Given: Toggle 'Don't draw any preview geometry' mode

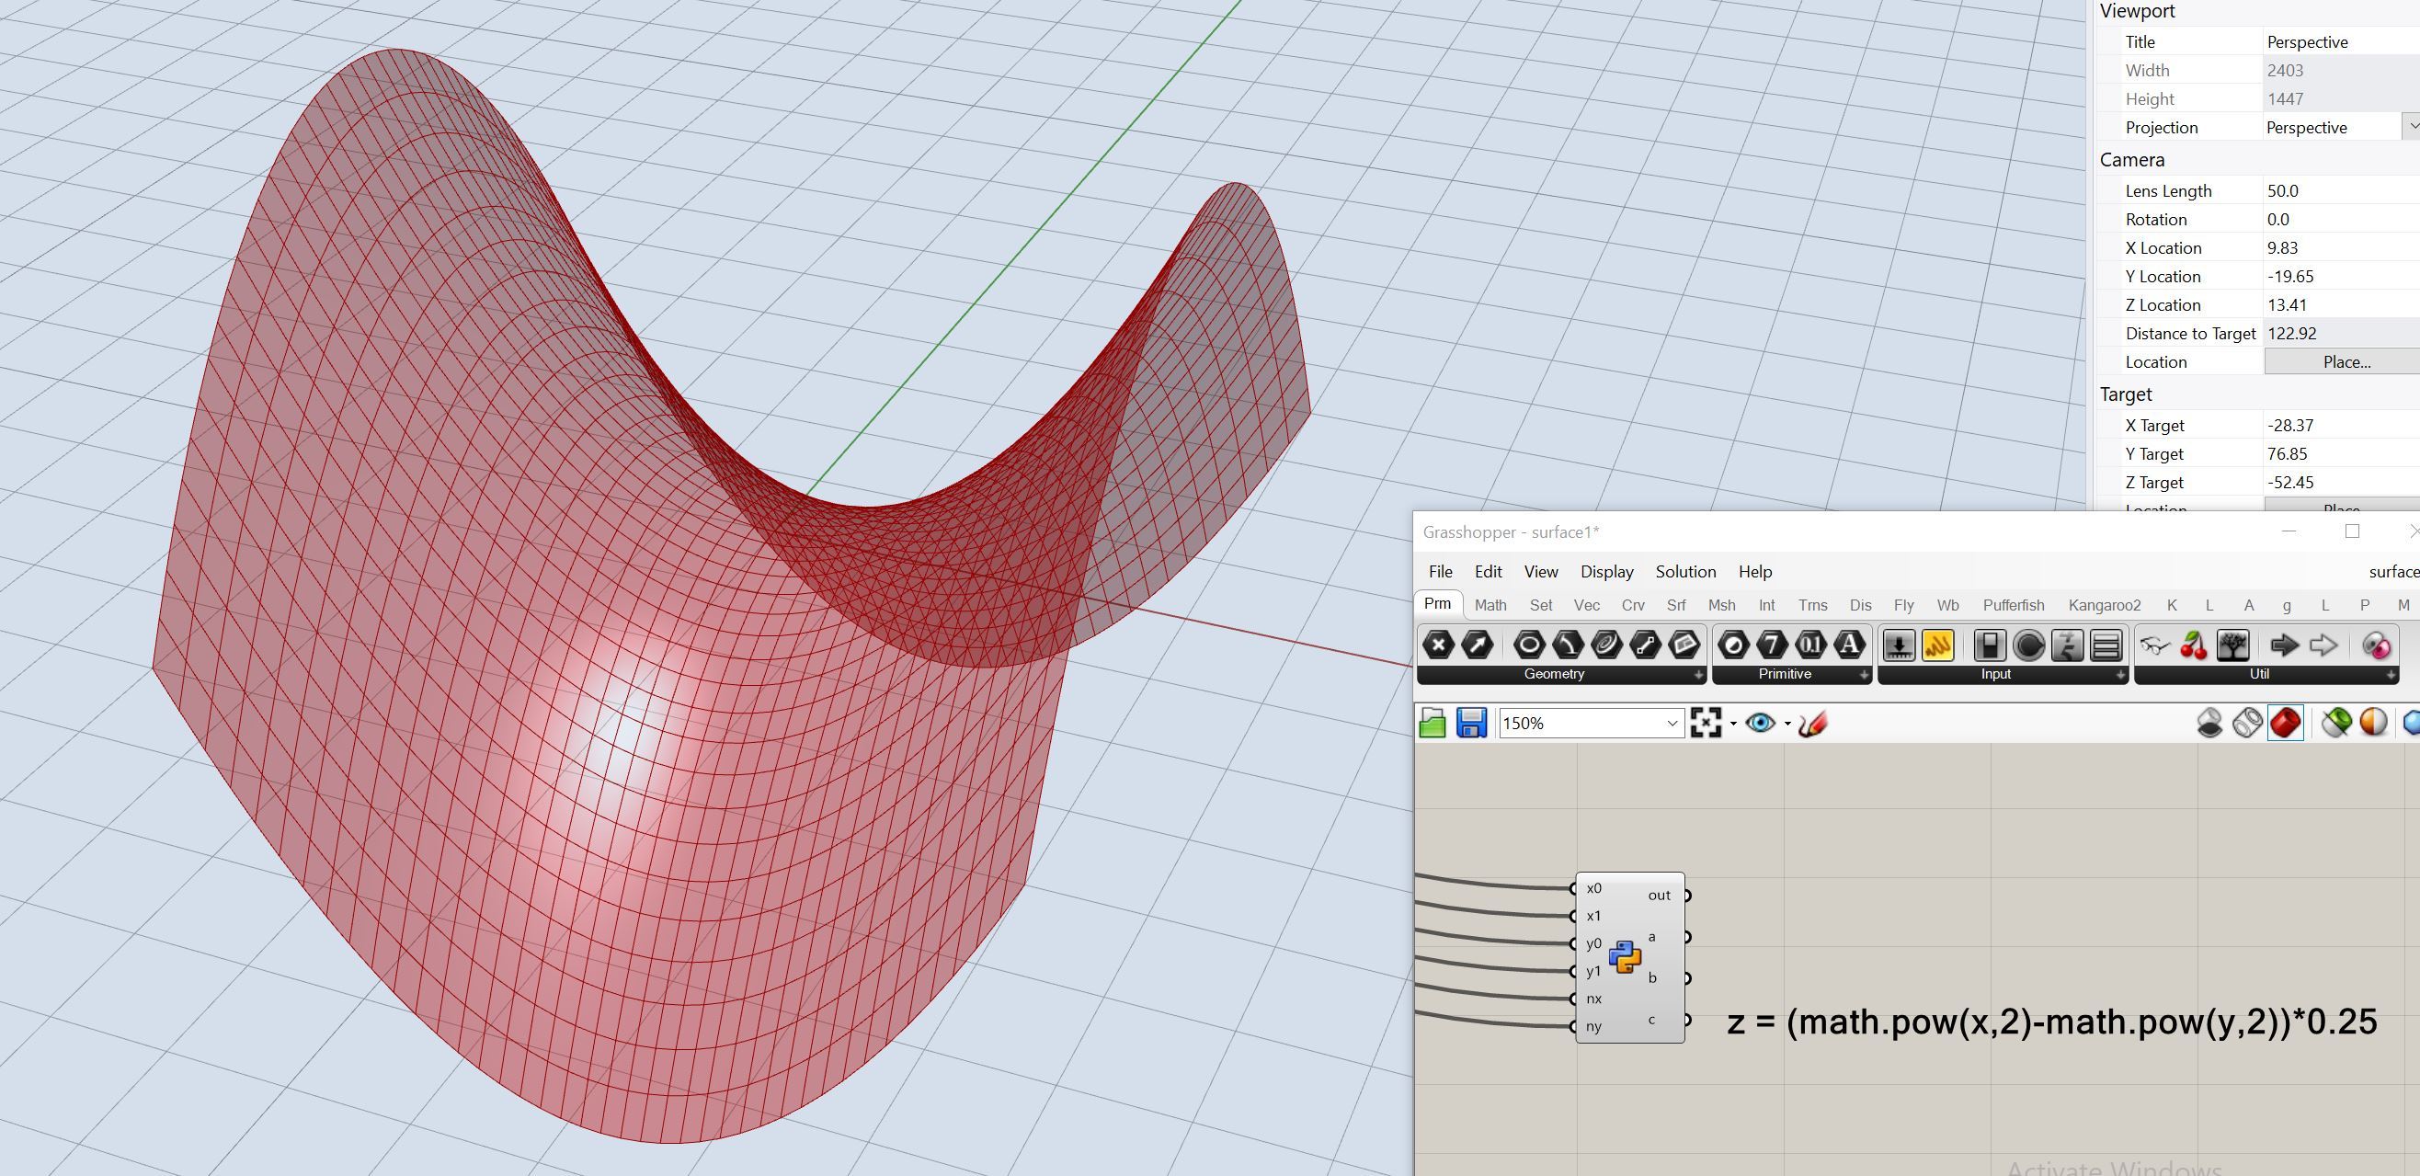Looking at the screenshot, I should pos(2209,724).
